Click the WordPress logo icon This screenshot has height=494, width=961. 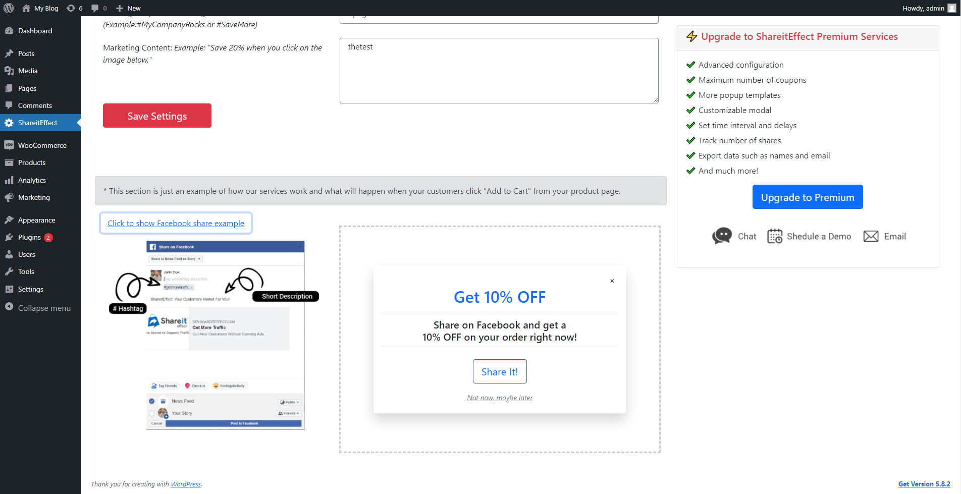point(9,8)
